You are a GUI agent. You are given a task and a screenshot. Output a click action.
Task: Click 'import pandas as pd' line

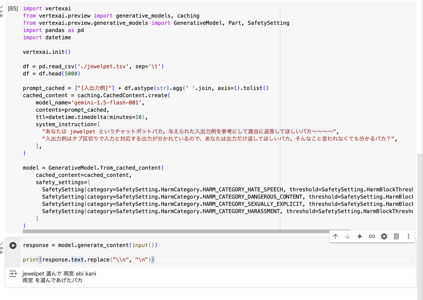point(53,30)
